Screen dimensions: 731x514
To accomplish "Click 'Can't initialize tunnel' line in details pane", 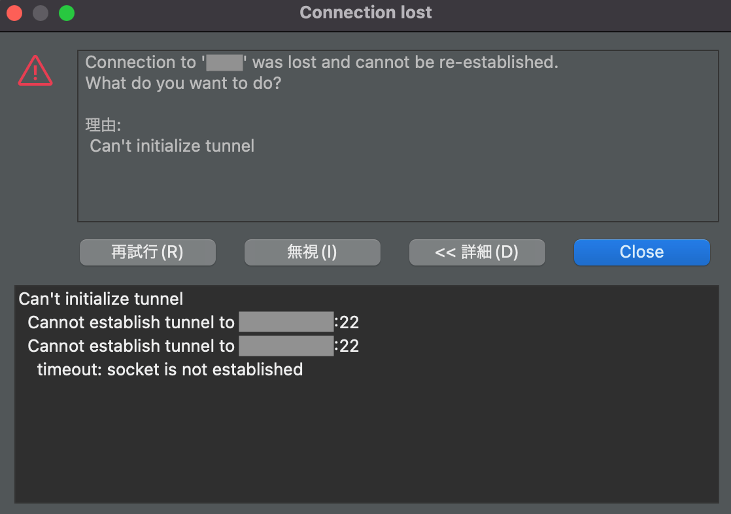I will [x=101, y=299].
